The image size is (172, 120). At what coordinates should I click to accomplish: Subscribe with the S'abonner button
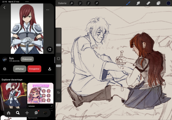coord(27,59)
